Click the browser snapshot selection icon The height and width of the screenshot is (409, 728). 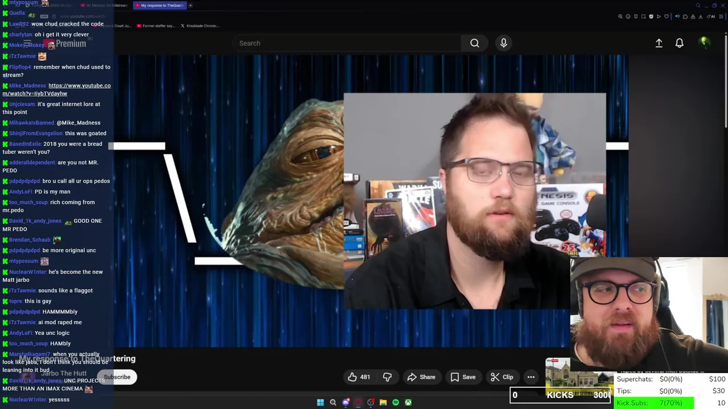pos(643,16)
